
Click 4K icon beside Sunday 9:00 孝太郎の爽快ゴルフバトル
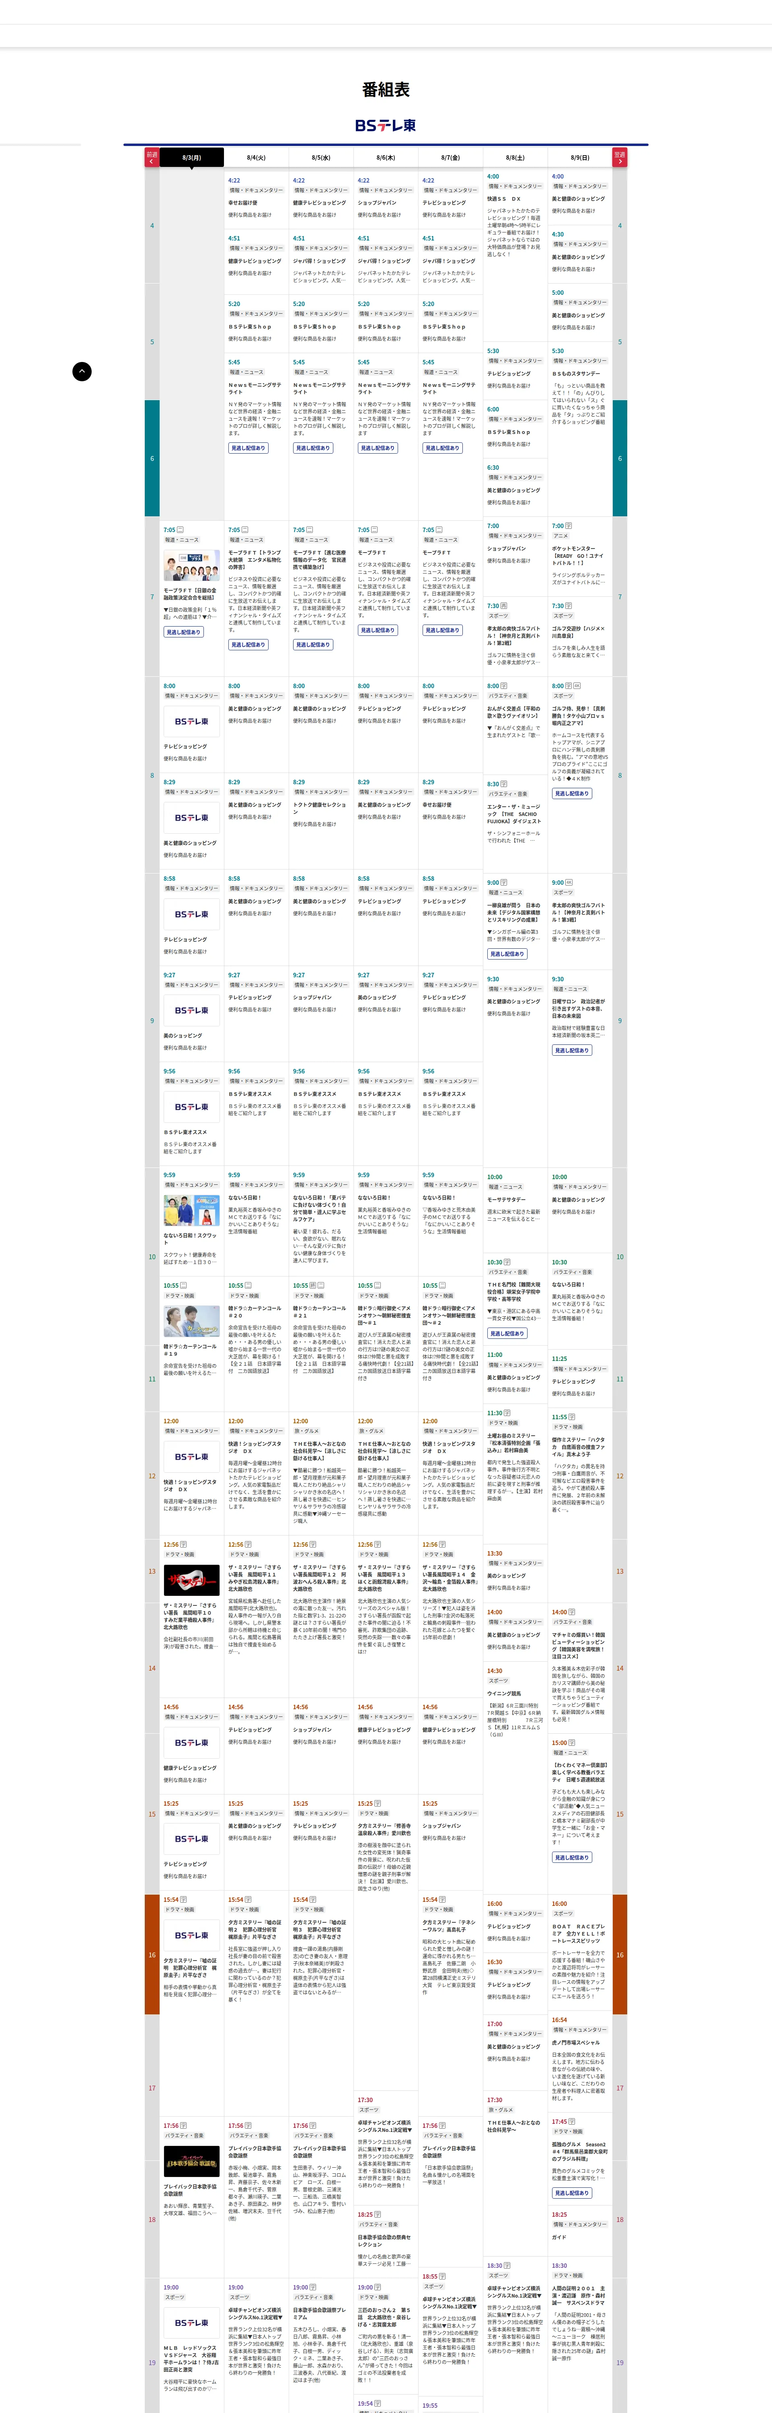point(569,882)
